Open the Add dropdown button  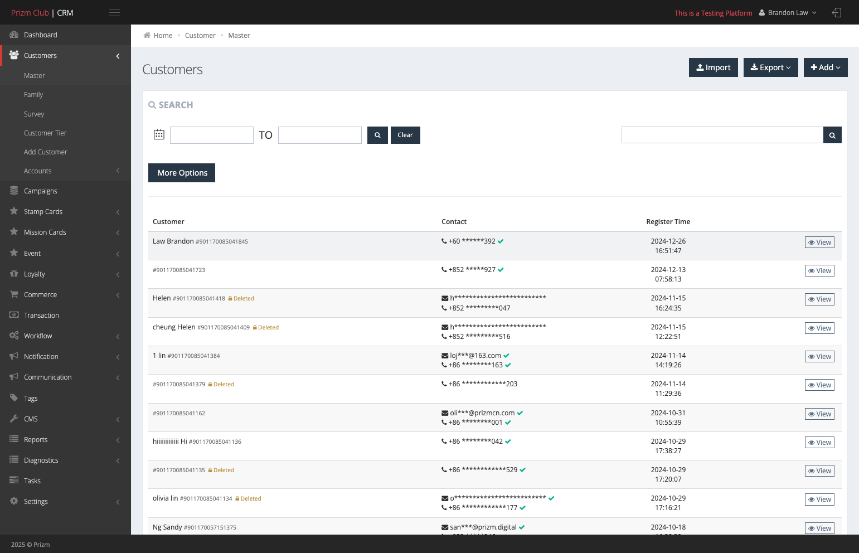click(826, 67)
